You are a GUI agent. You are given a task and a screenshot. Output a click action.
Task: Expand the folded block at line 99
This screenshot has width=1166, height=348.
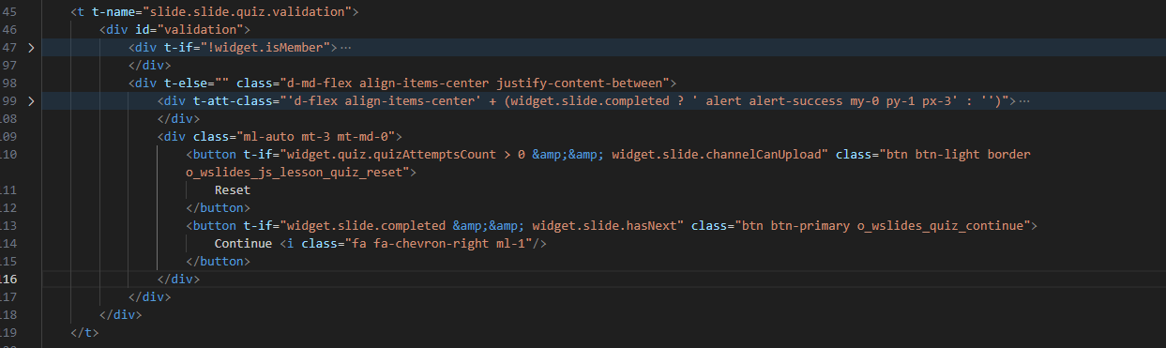coord(31,100)
